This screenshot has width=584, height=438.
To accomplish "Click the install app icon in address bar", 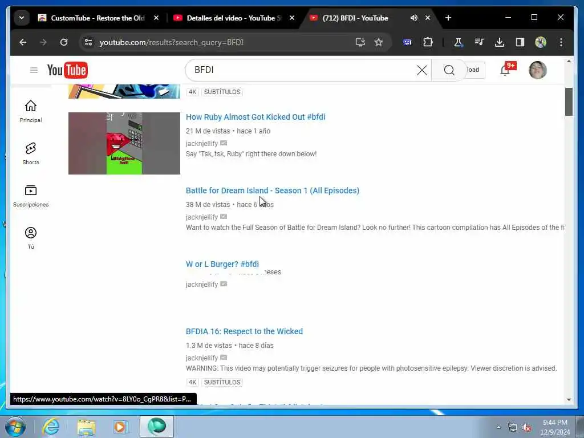I will tap(360, 42).
